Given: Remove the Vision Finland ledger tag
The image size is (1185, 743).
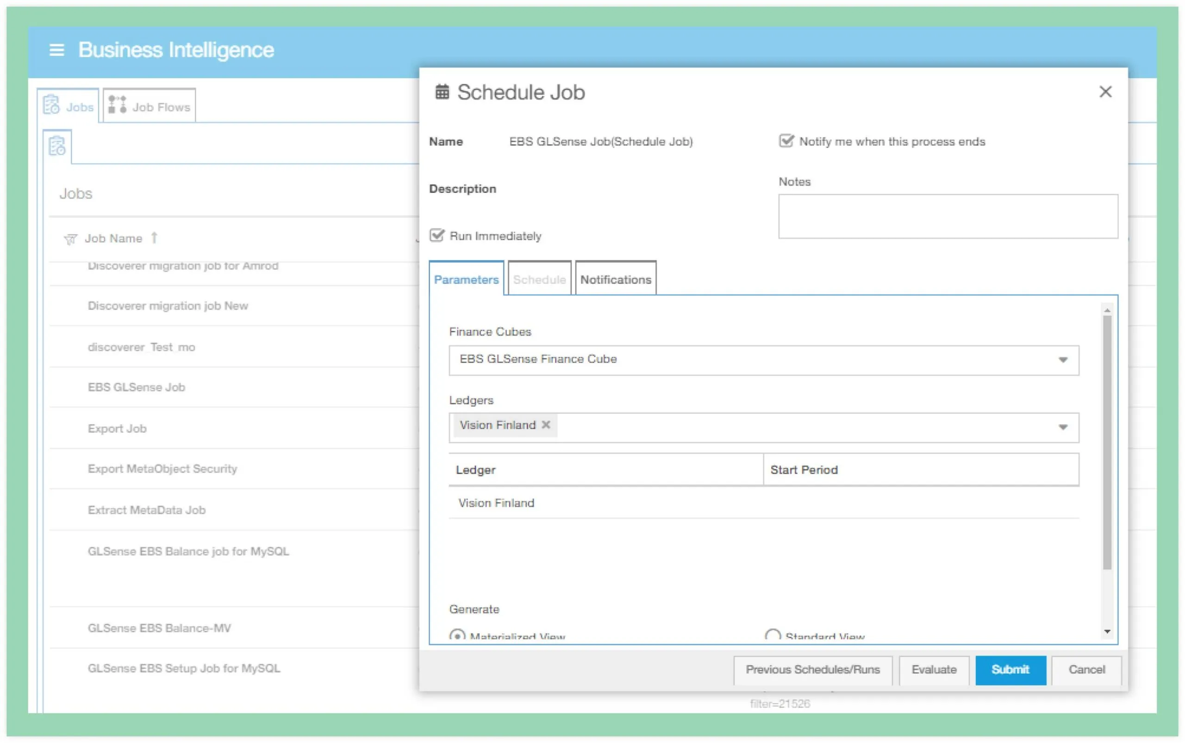Looking at the screenshot, I should (546, 425).
